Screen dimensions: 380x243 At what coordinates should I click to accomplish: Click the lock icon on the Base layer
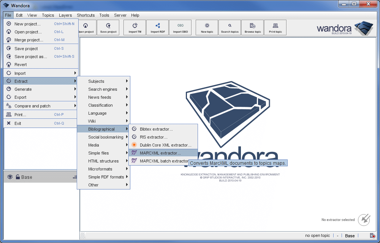pos(18,177)
